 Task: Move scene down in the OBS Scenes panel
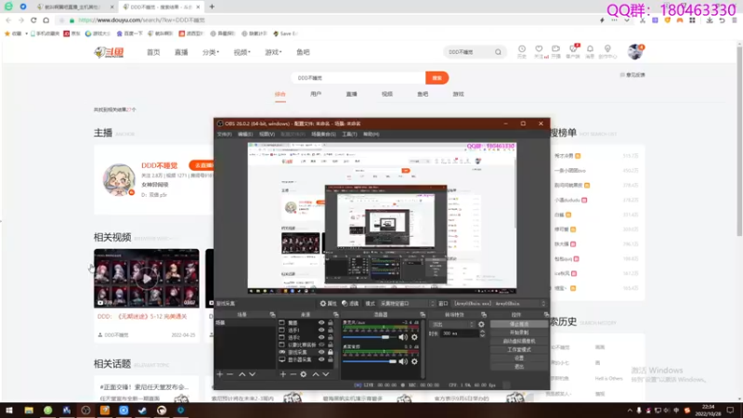[252, 374]
